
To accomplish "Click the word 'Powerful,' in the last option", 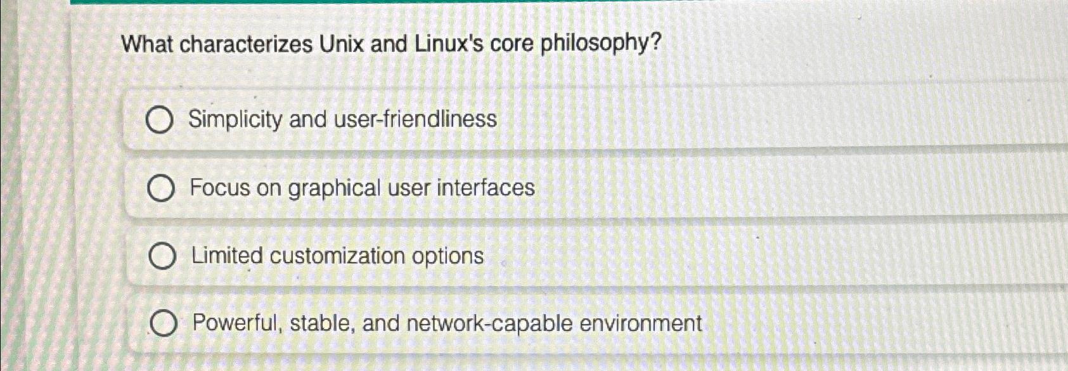I will tap(238, 324).
